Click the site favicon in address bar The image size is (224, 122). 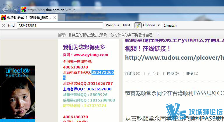(x=24, y=10)
